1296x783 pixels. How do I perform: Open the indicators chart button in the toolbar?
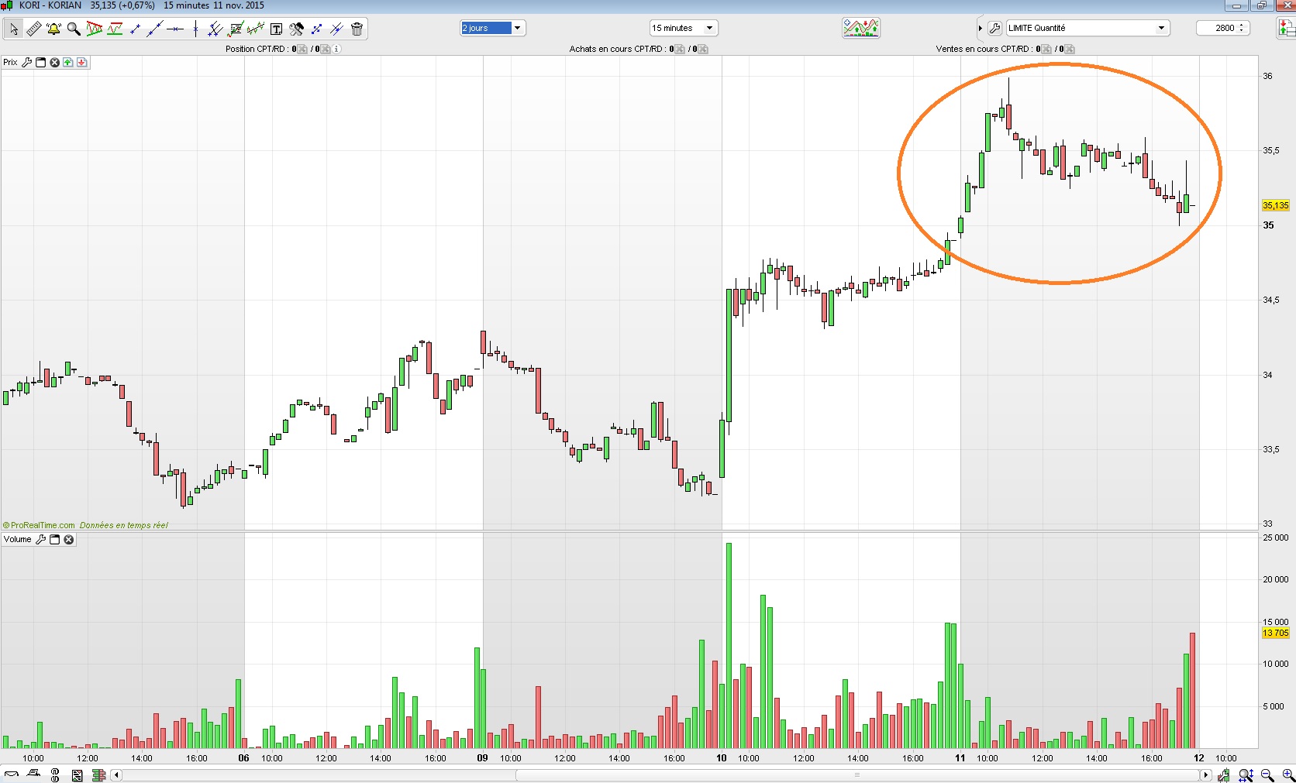(x=861, y=28)
